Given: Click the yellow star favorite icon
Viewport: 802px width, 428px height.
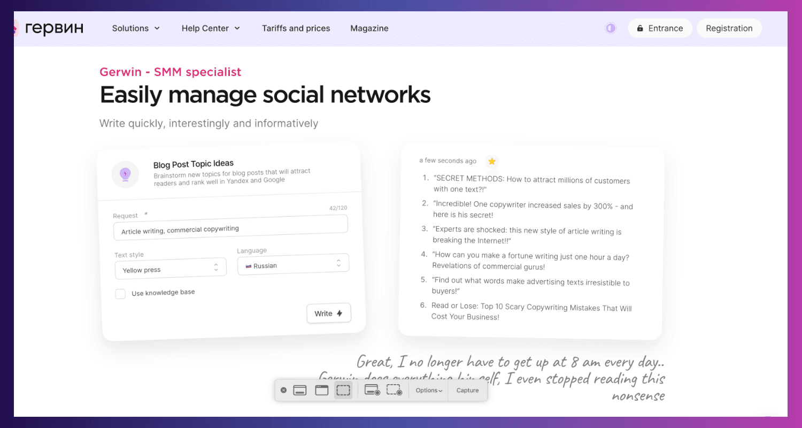Looking at the screenshot, I should click(492, 161).
